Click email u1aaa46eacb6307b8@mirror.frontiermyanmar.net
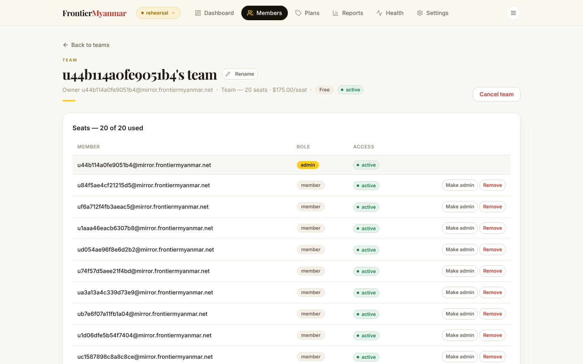Image resolution: width=583 pixels, height=364 pixels. point(145,228)
